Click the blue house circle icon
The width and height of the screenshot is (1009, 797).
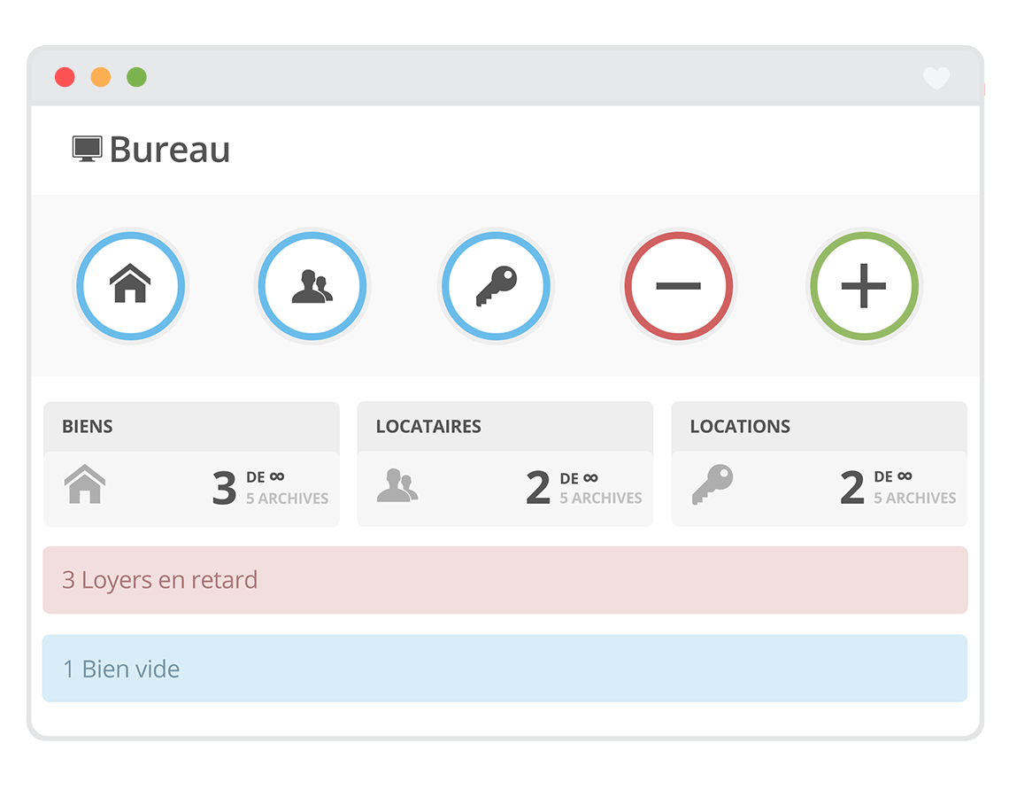click(x=130, y=286)
